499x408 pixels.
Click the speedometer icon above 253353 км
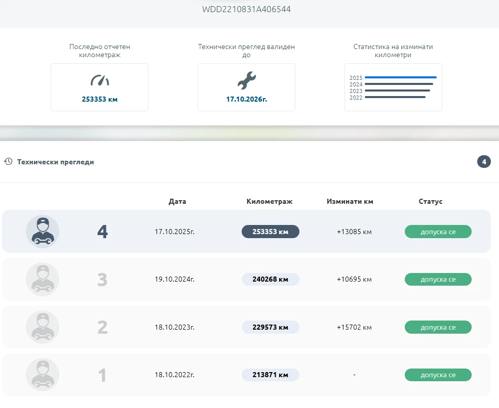[x=100, y=80]
